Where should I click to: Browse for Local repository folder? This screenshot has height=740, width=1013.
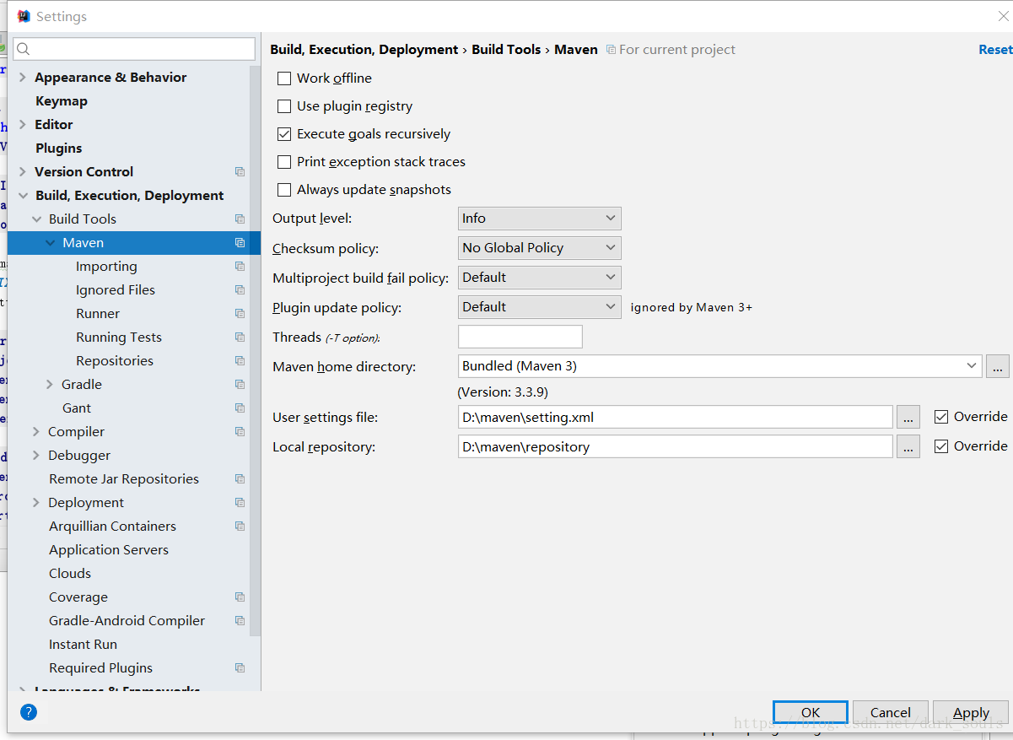tap(908, 446)
